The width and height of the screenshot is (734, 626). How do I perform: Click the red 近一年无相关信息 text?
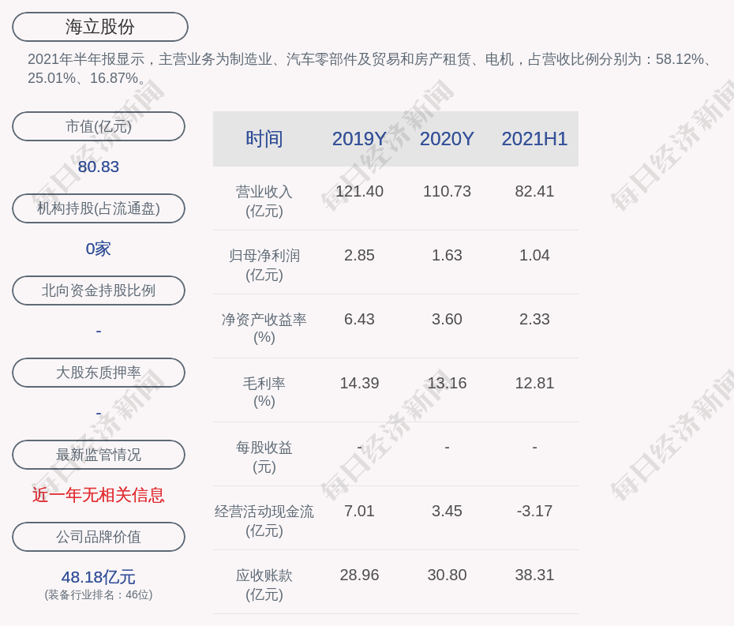coord(99,495)
